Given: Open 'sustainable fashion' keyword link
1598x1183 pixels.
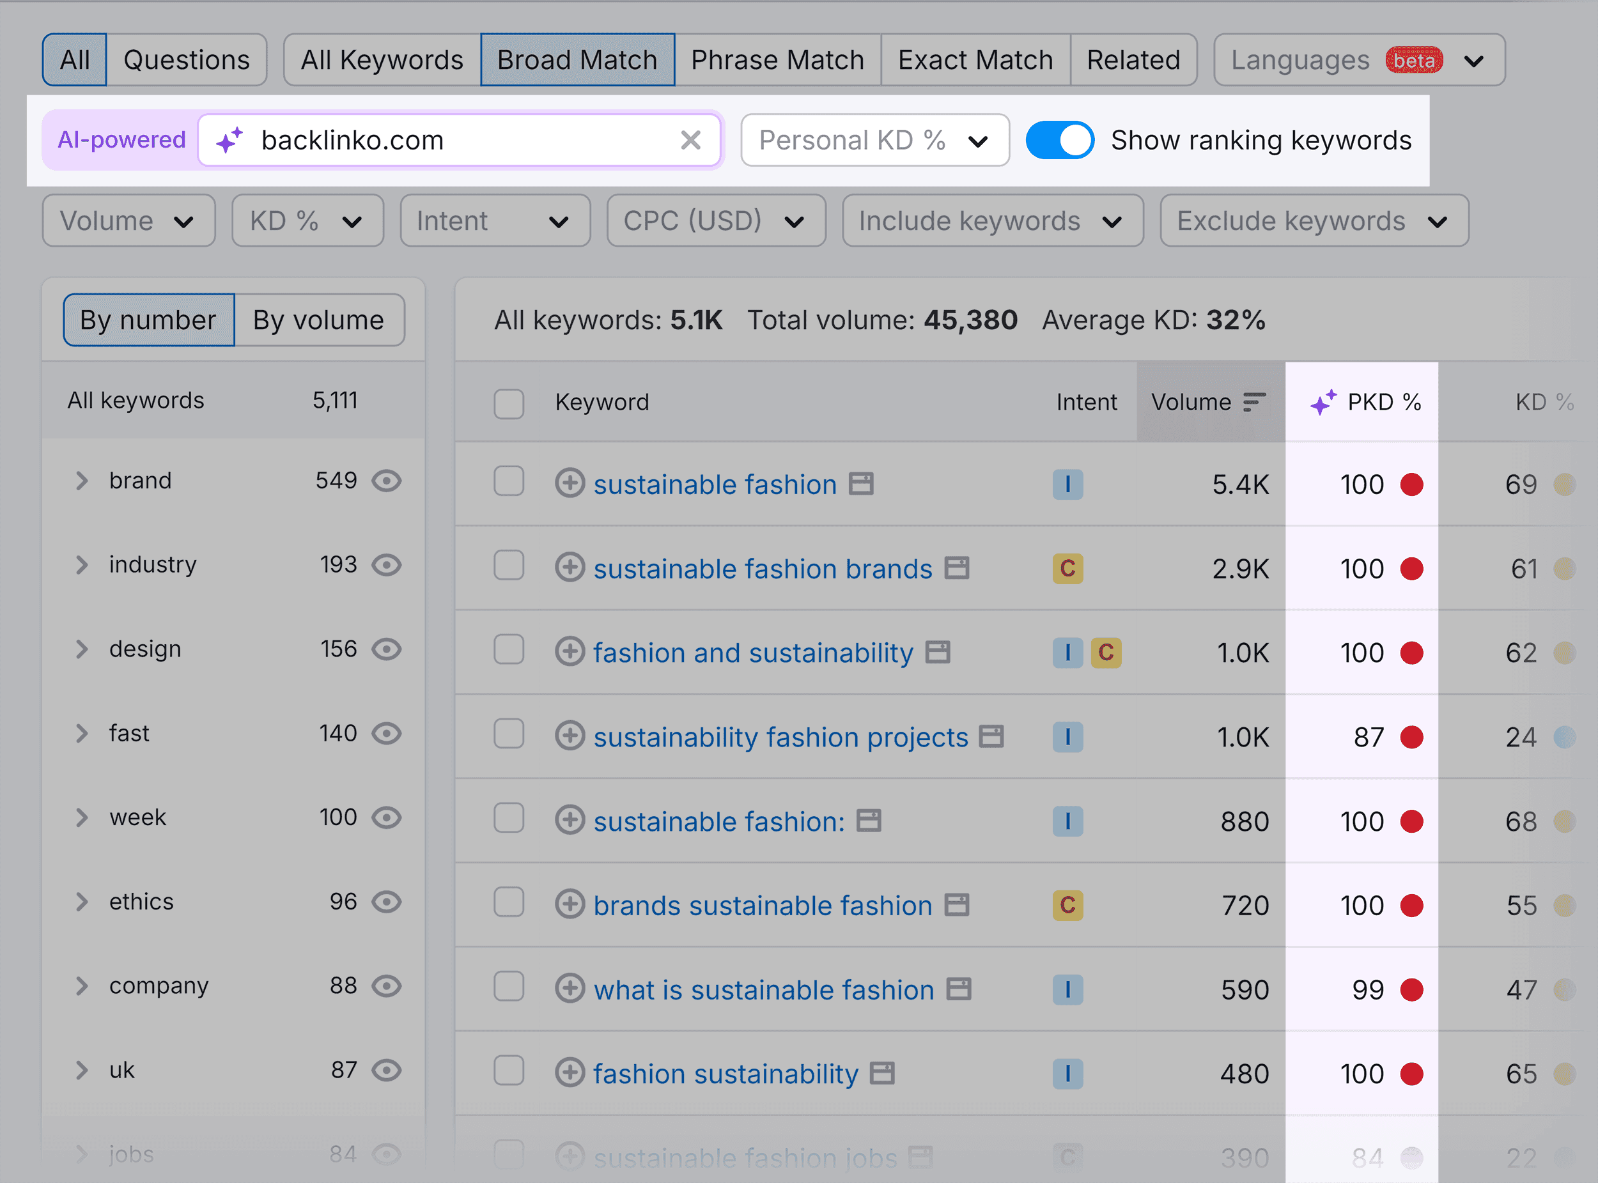Looking at the screenshot, I should coord(715,485).
